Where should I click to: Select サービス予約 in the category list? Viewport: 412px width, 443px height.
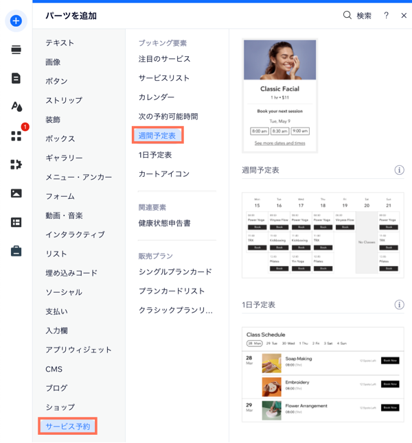[x=67, y=427]
